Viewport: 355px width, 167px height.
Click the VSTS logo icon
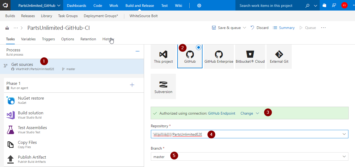(x=5, y=5)
